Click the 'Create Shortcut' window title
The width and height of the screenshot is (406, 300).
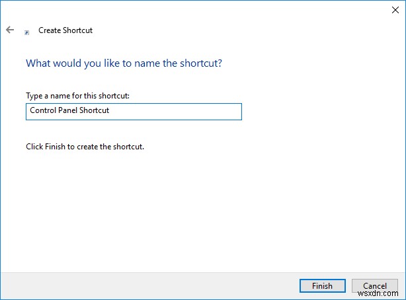click(x=65, y=30)
